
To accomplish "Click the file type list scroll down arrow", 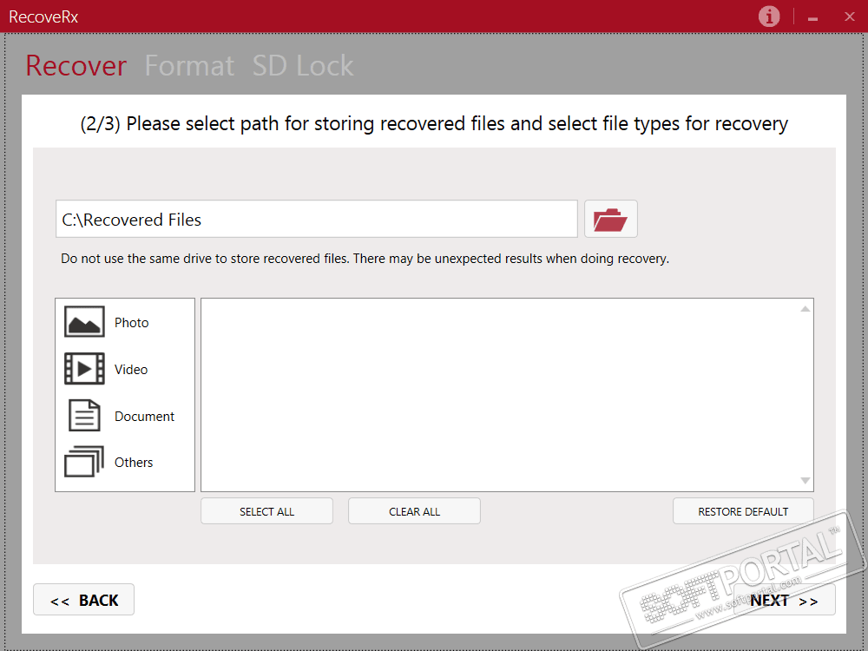I will (805, 481).
